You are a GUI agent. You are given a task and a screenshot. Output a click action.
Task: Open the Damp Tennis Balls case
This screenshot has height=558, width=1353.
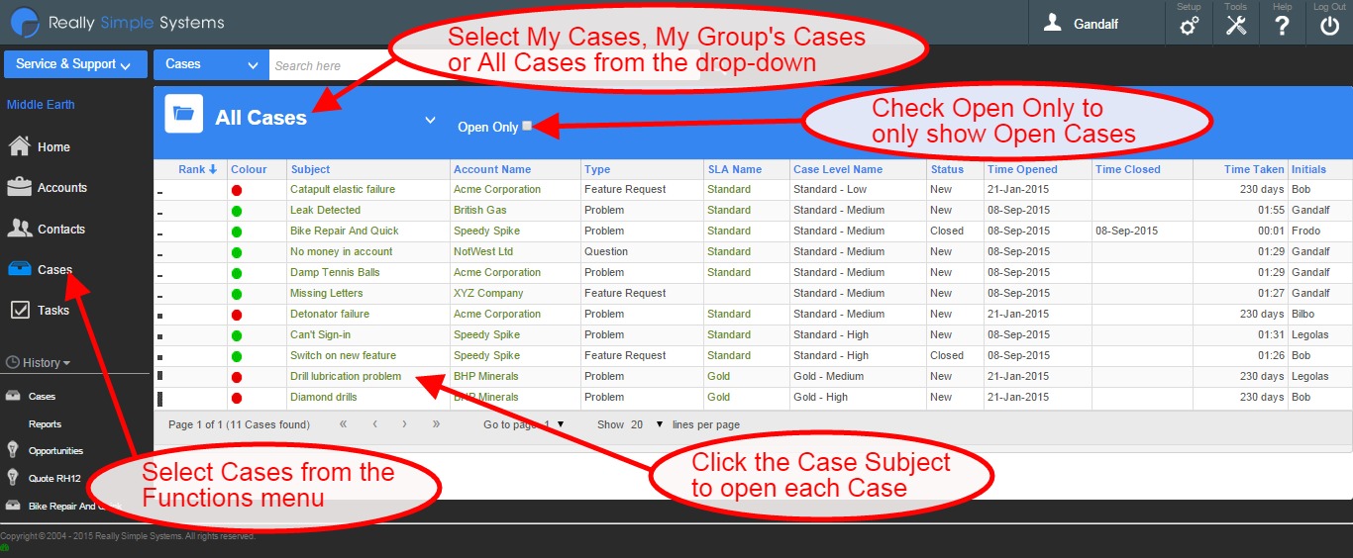(335, 272)
